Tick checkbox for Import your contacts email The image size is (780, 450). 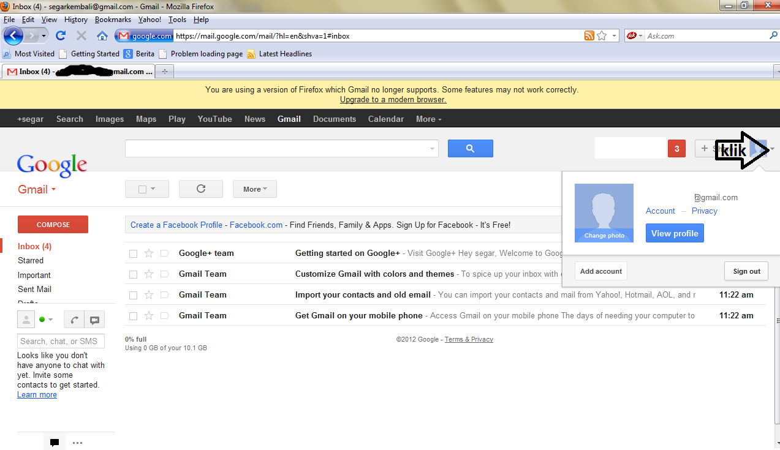coord(133,295)
